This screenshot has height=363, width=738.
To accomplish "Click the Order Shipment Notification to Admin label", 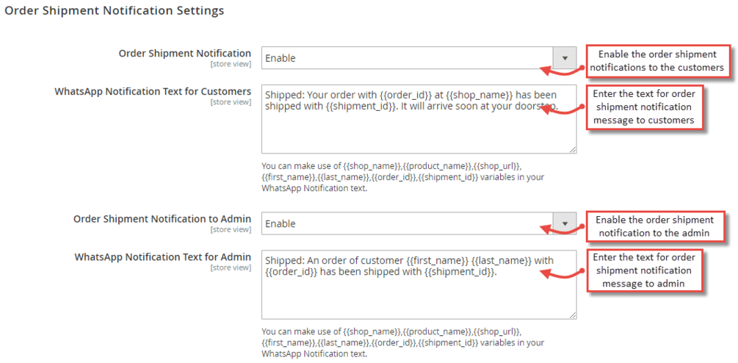I will [162, 219].
